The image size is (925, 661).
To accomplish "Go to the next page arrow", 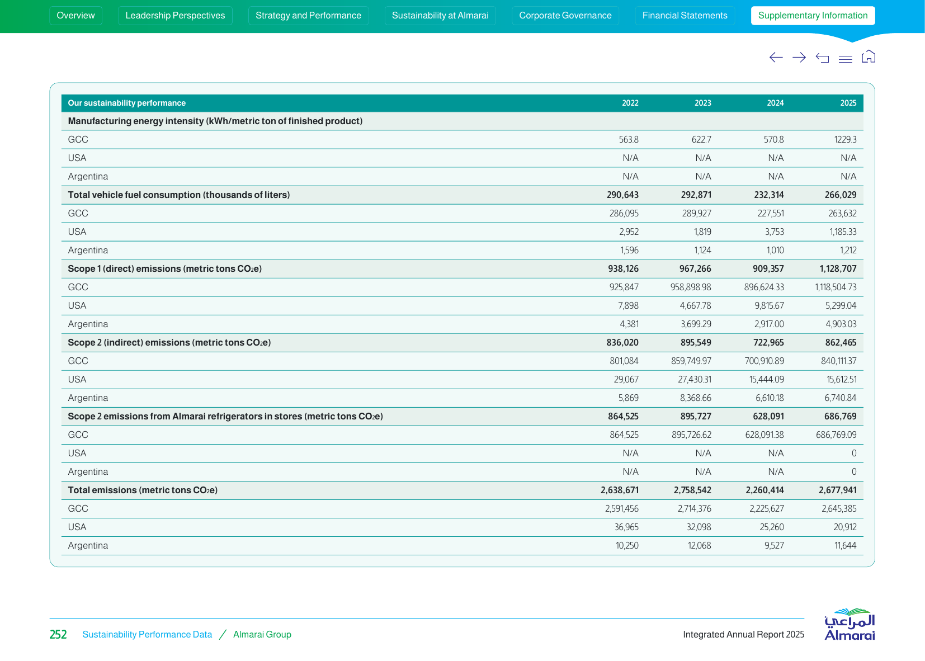I will tap(799, 57).
